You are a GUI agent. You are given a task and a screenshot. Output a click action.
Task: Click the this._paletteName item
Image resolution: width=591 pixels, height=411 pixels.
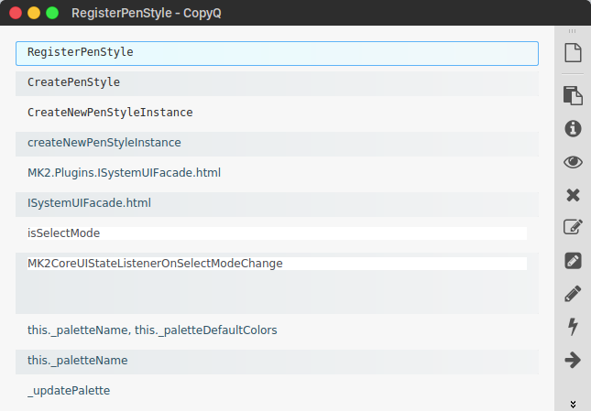tap(277, 361)
